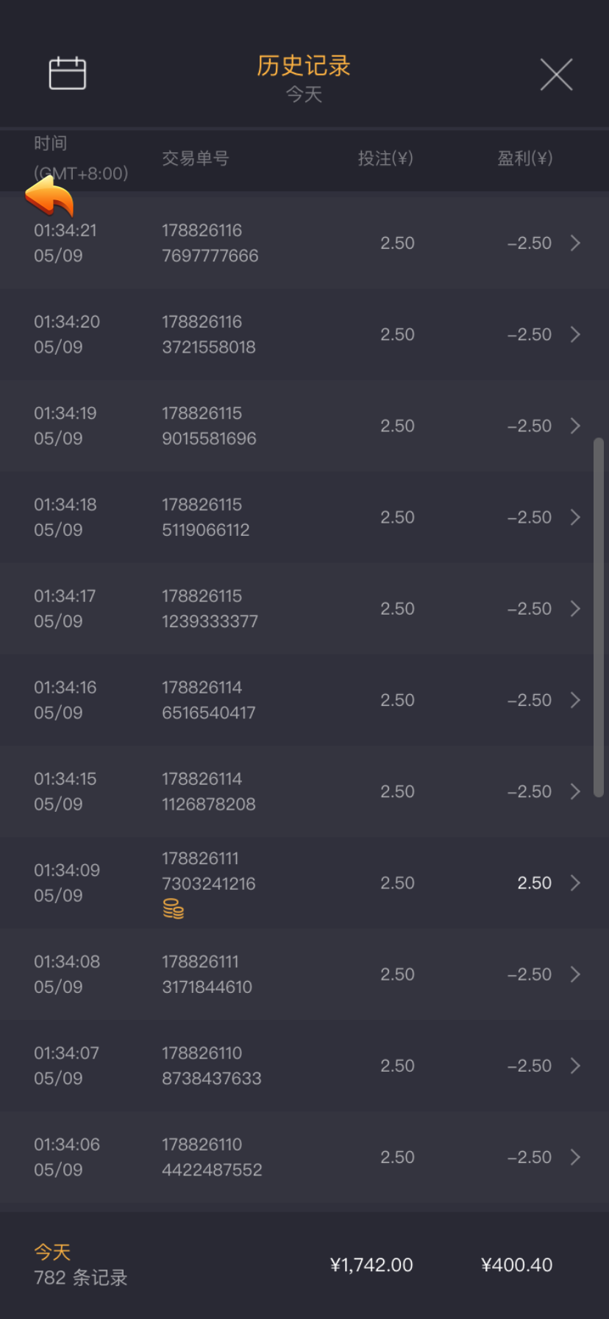Expand the 01:34:21 record details chevron

576,243
